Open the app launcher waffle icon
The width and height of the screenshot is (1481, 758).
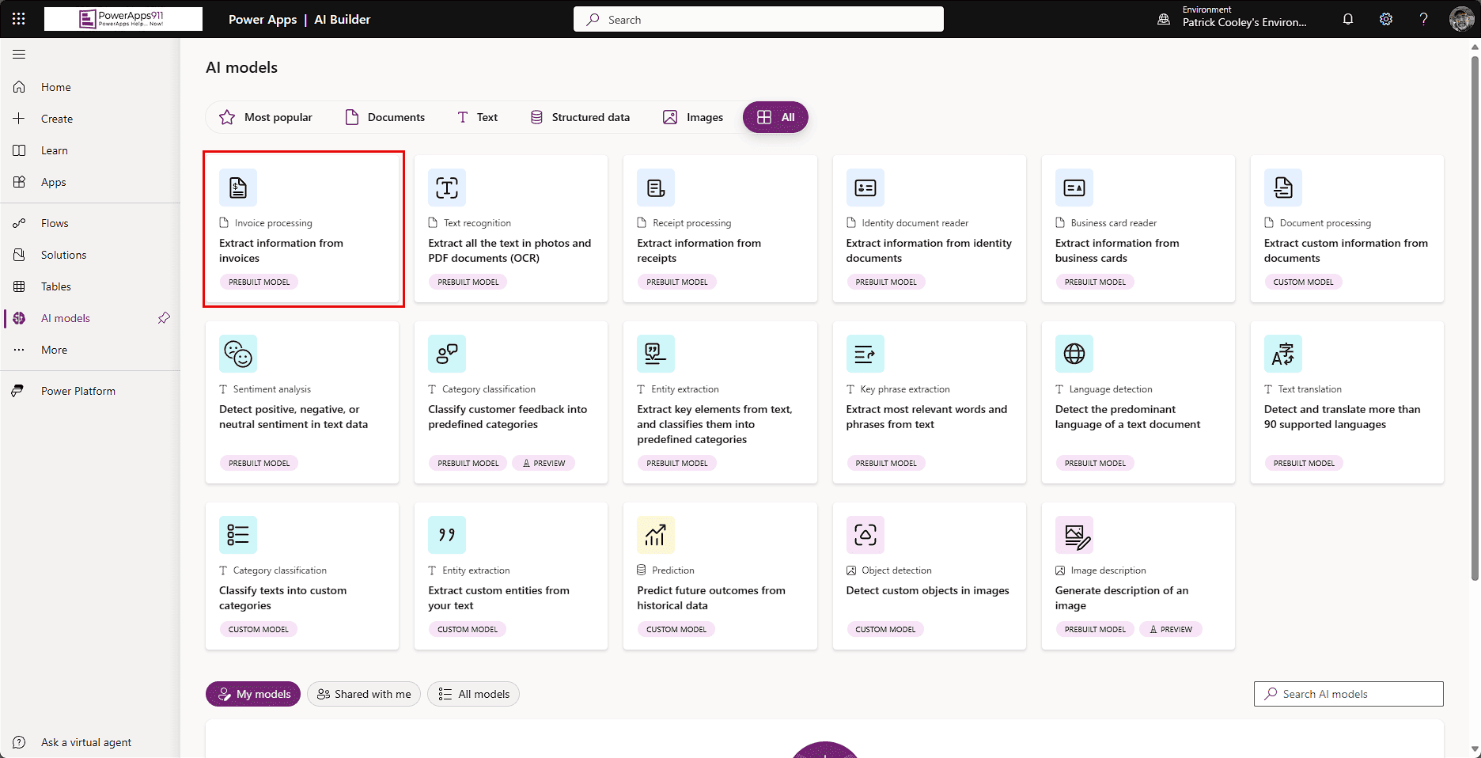[19, 19]
